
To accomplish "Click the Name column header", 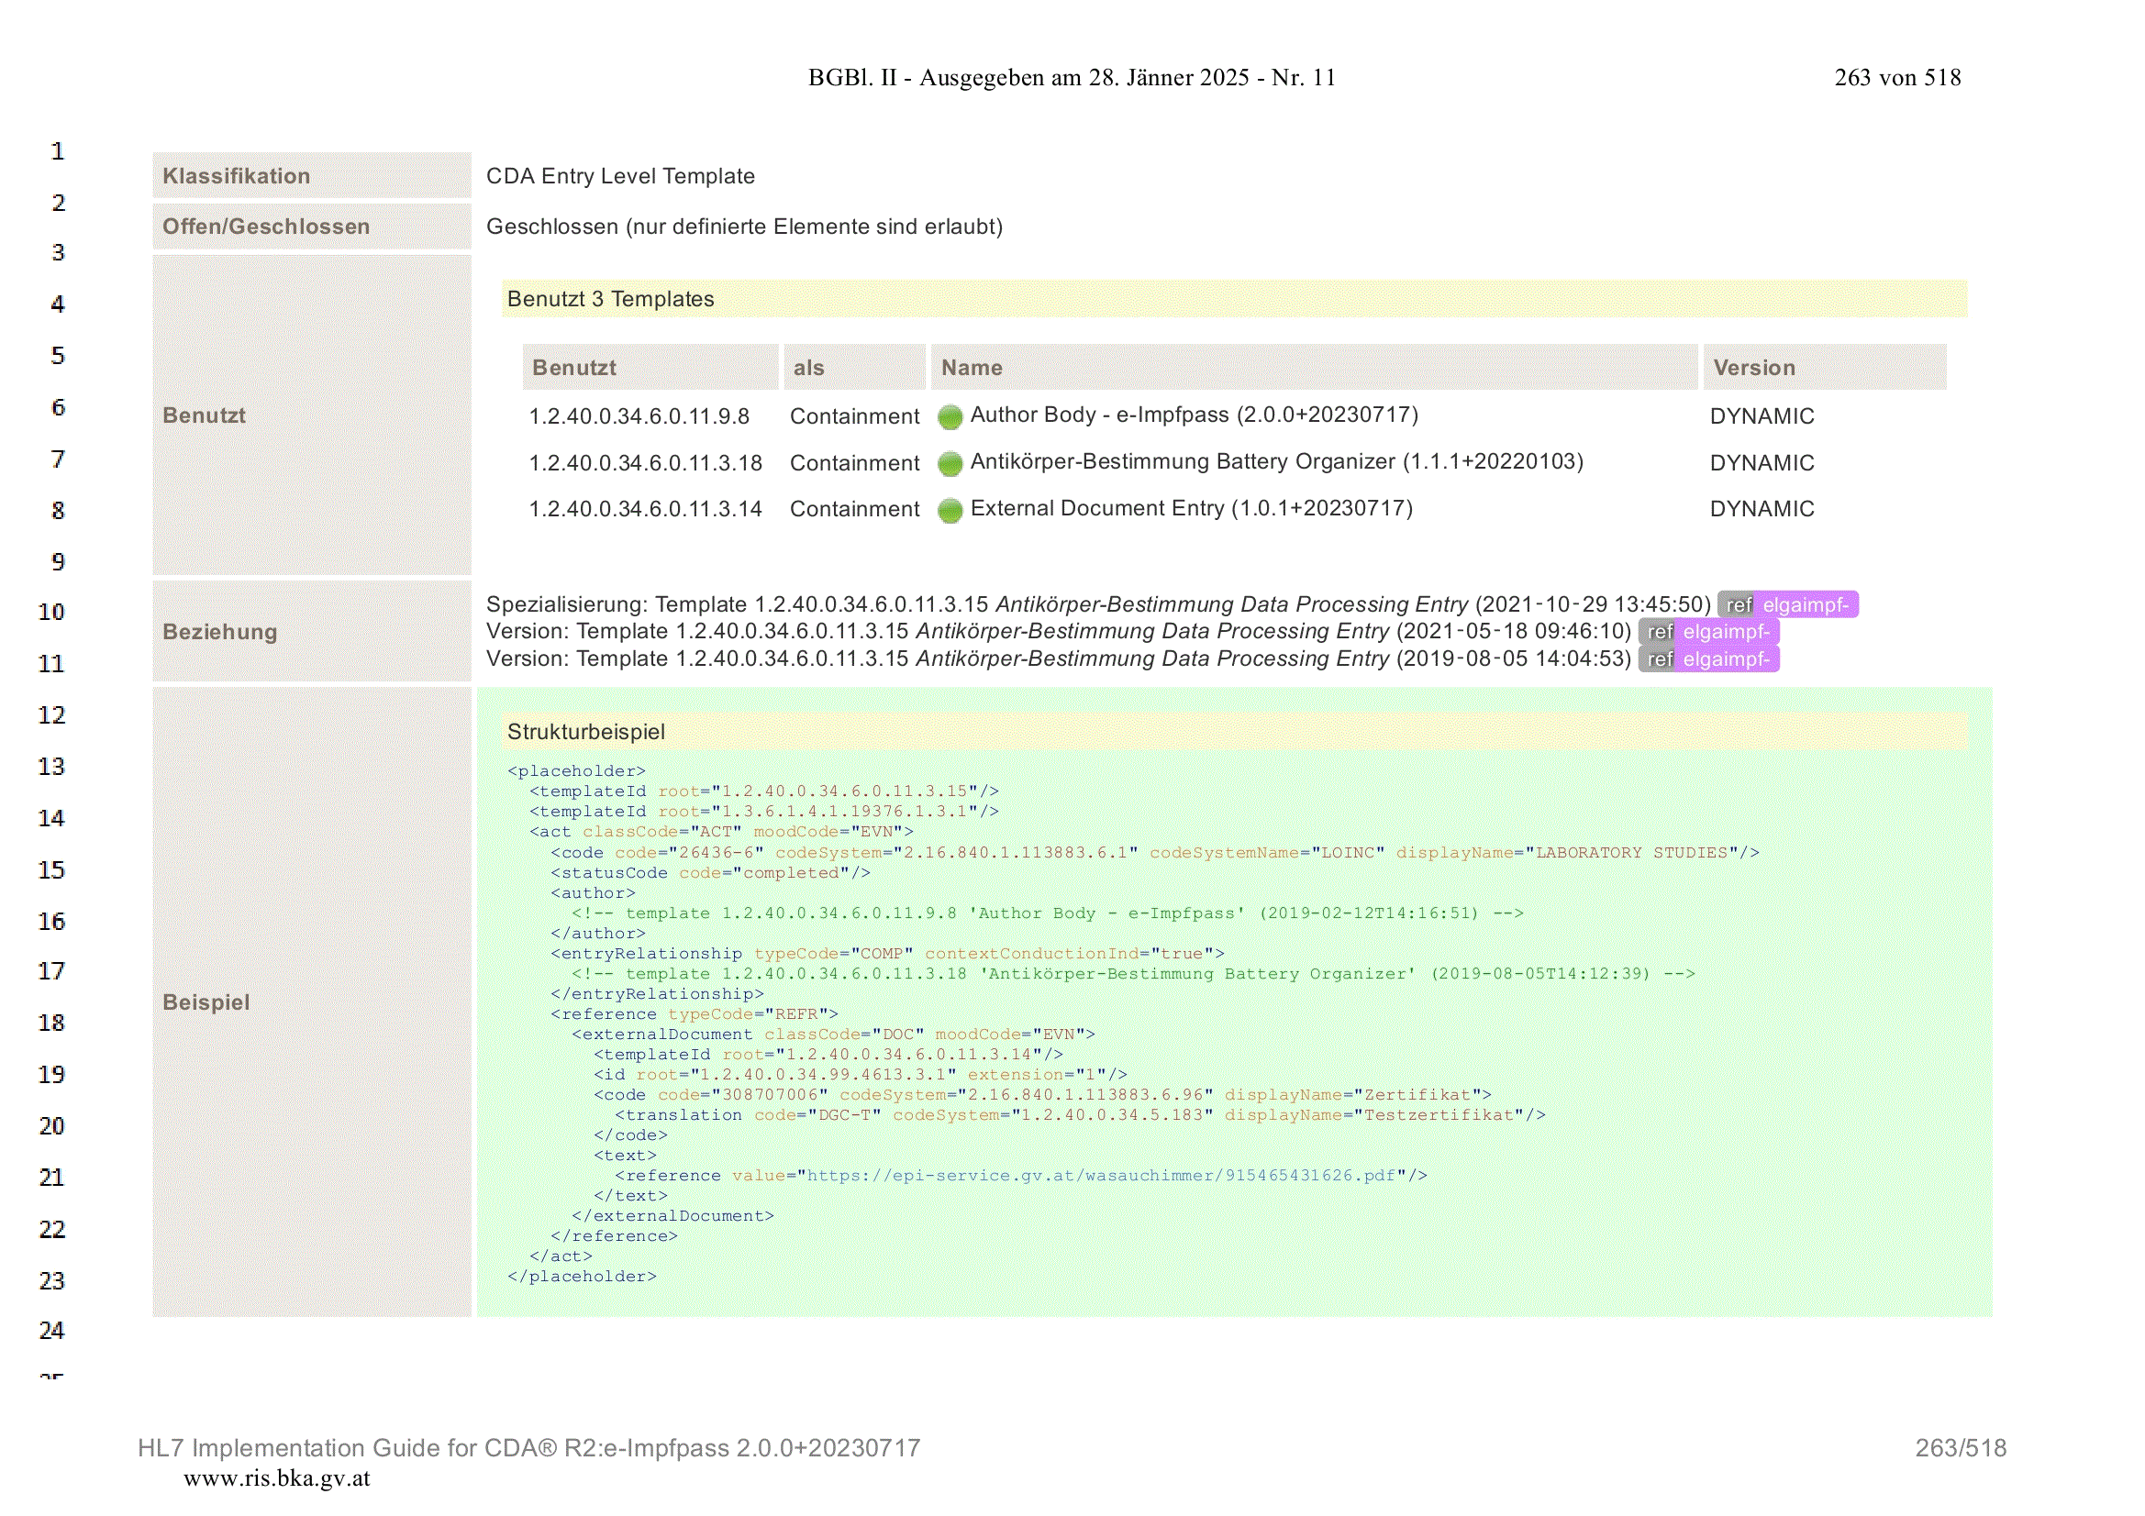I will click(x=1314, y=367).
